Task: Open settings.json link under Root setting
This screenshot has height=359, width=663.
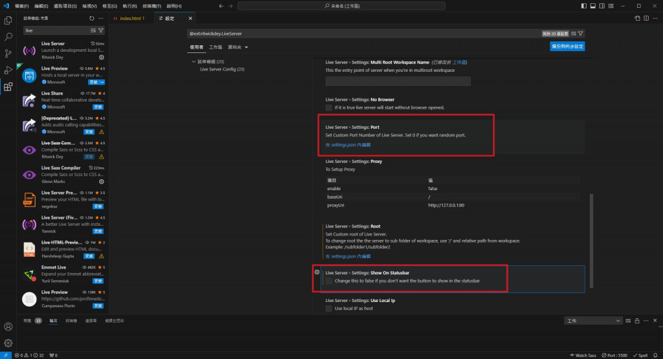Action: click(x=348, y=256)
